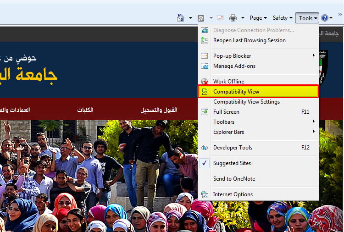
Task: Select Diagnose Connection Problems entry
Action: 258,30
